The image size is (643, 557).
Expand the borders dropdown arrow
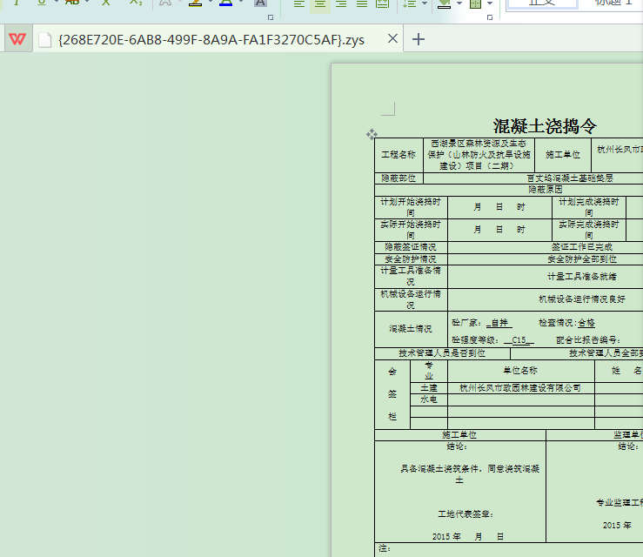pyautogui.click(x=490, y=3)
